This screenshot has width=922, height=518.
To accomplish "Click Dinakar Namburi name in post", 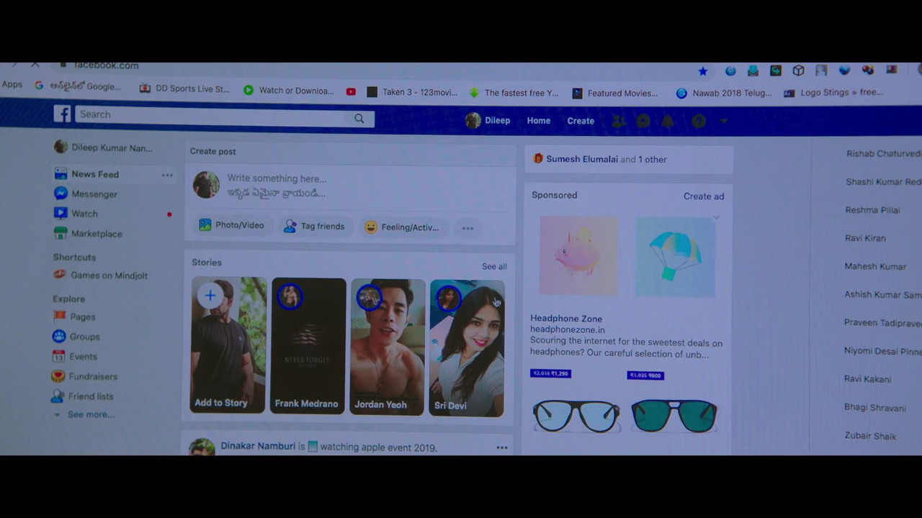I will coord(258,446).
